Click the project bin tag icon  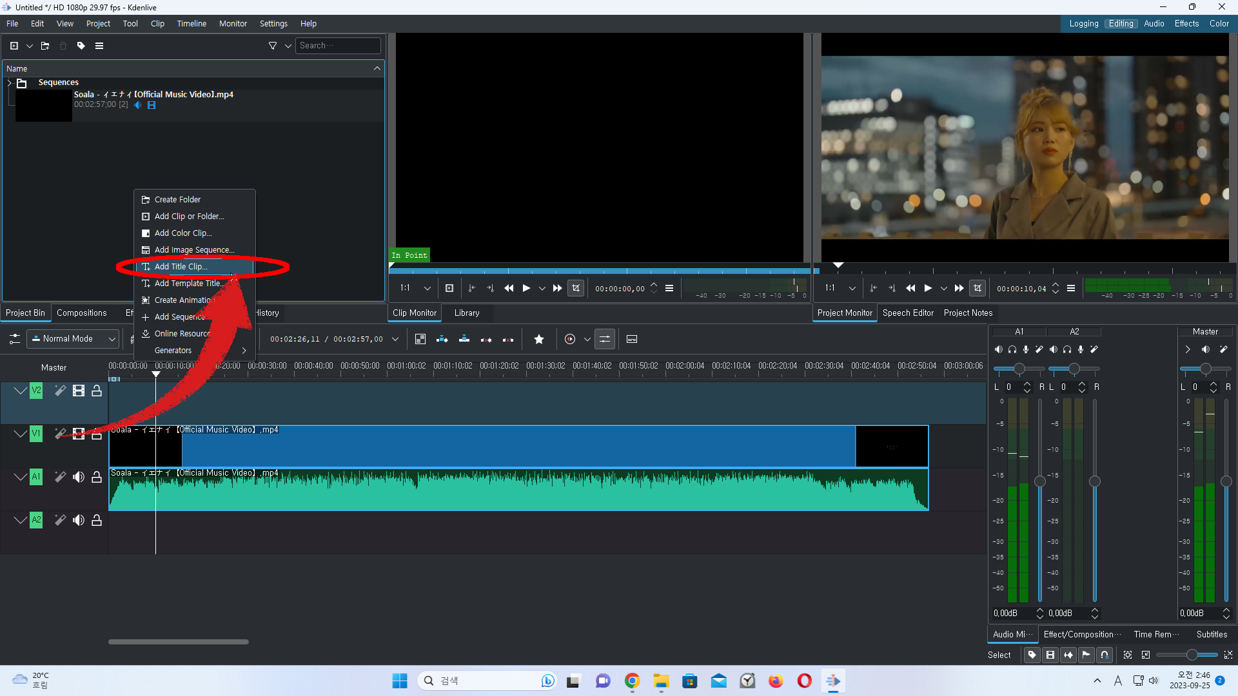81,46
